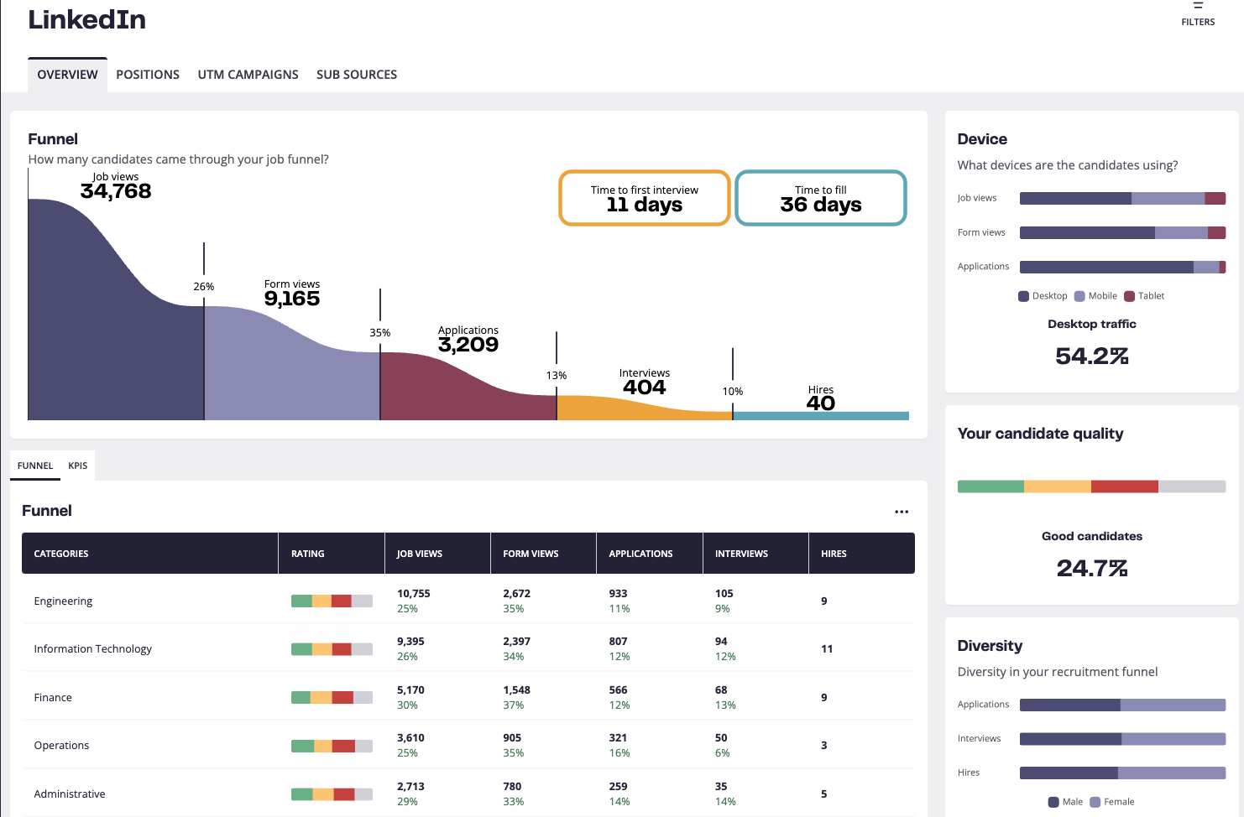Viewport: 1244px width, 817px height.
Task: Open the Filters icon
Action: click(1198, 7)
